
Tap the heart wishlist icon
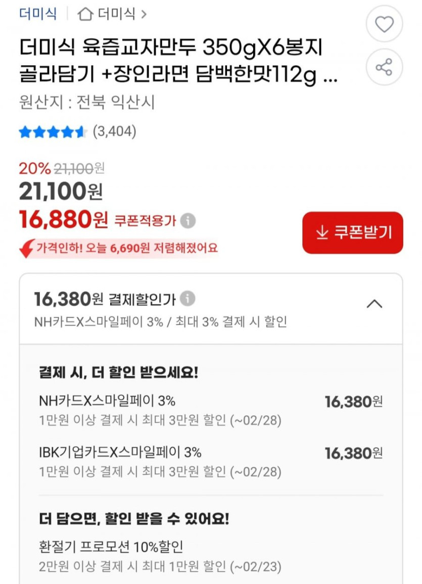(x=384, y=24)
